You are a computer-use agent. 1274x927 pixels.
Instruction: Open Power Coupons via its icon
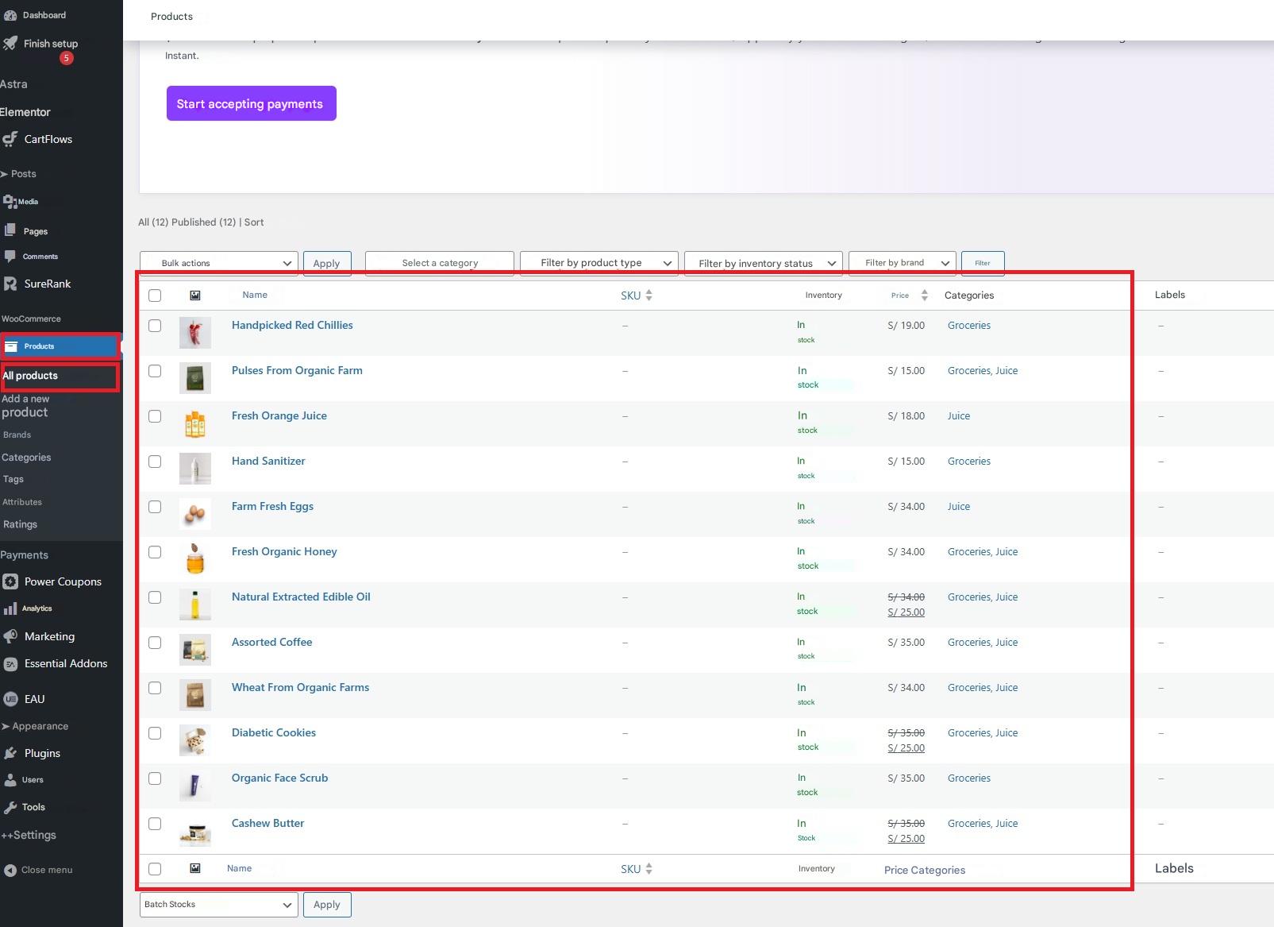coord(10,581)
